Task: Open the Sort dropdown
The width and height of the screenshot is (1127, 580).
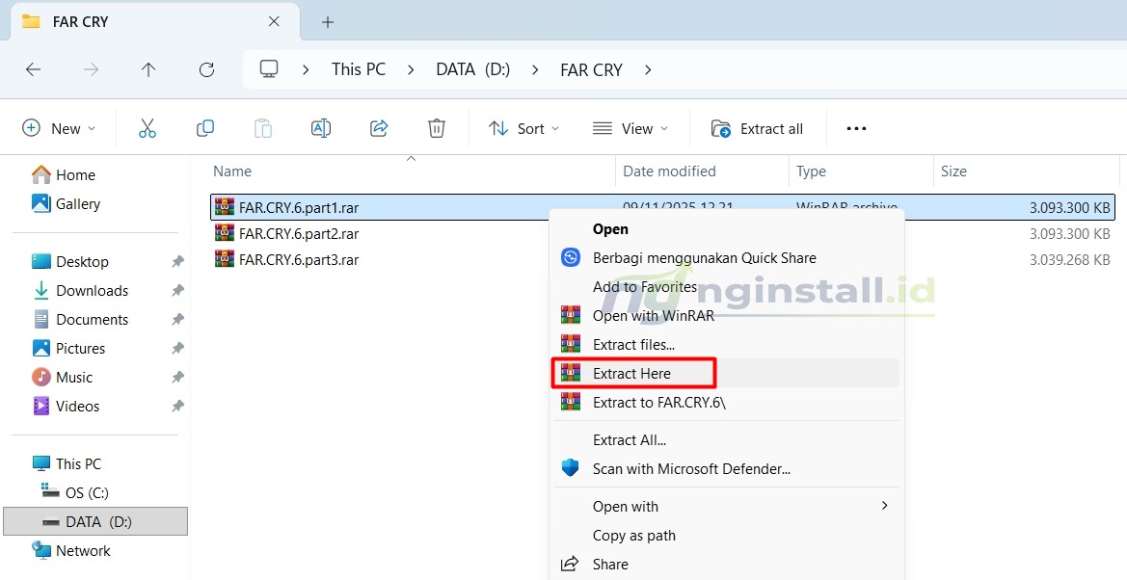Action: (523, 129)
